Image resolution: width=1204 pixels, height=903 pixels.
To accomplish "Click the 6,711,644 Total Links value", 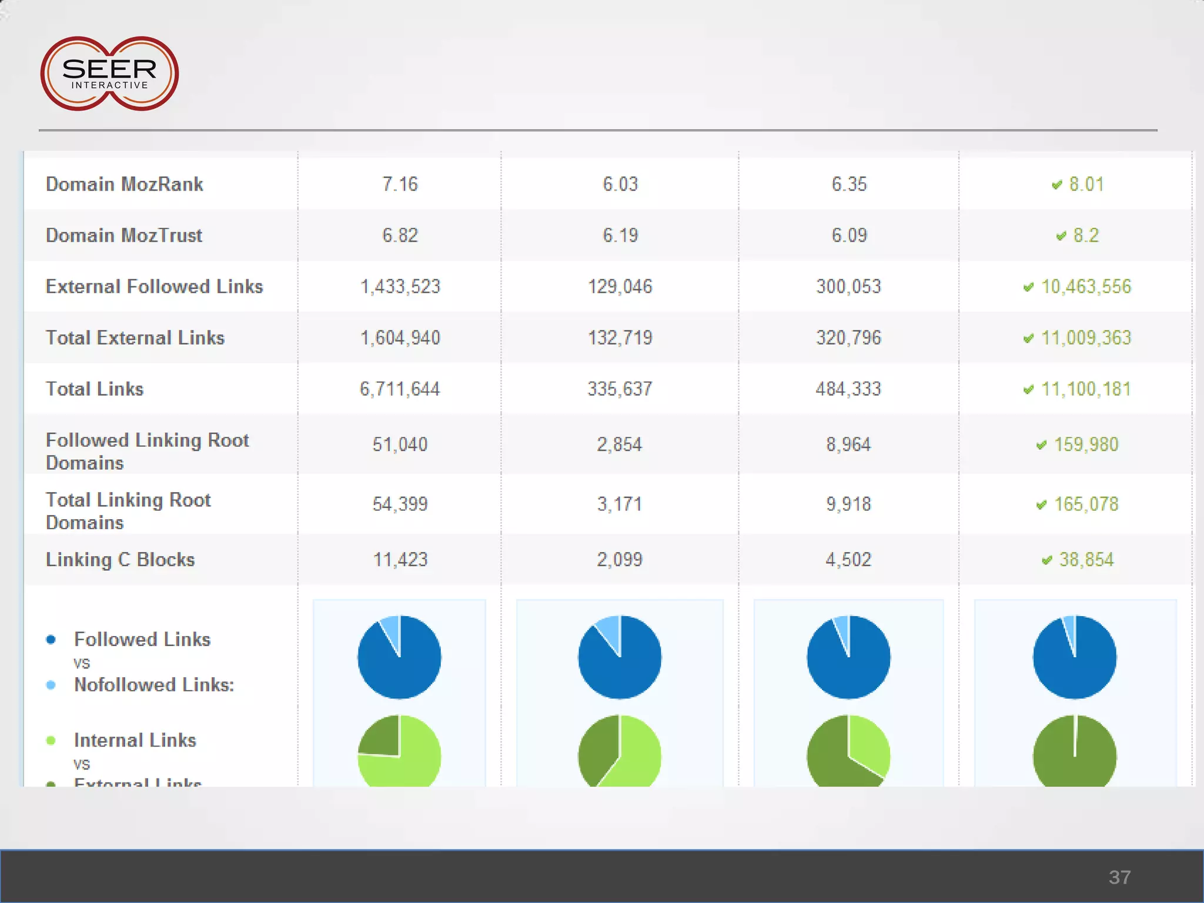I will (400, 389).
